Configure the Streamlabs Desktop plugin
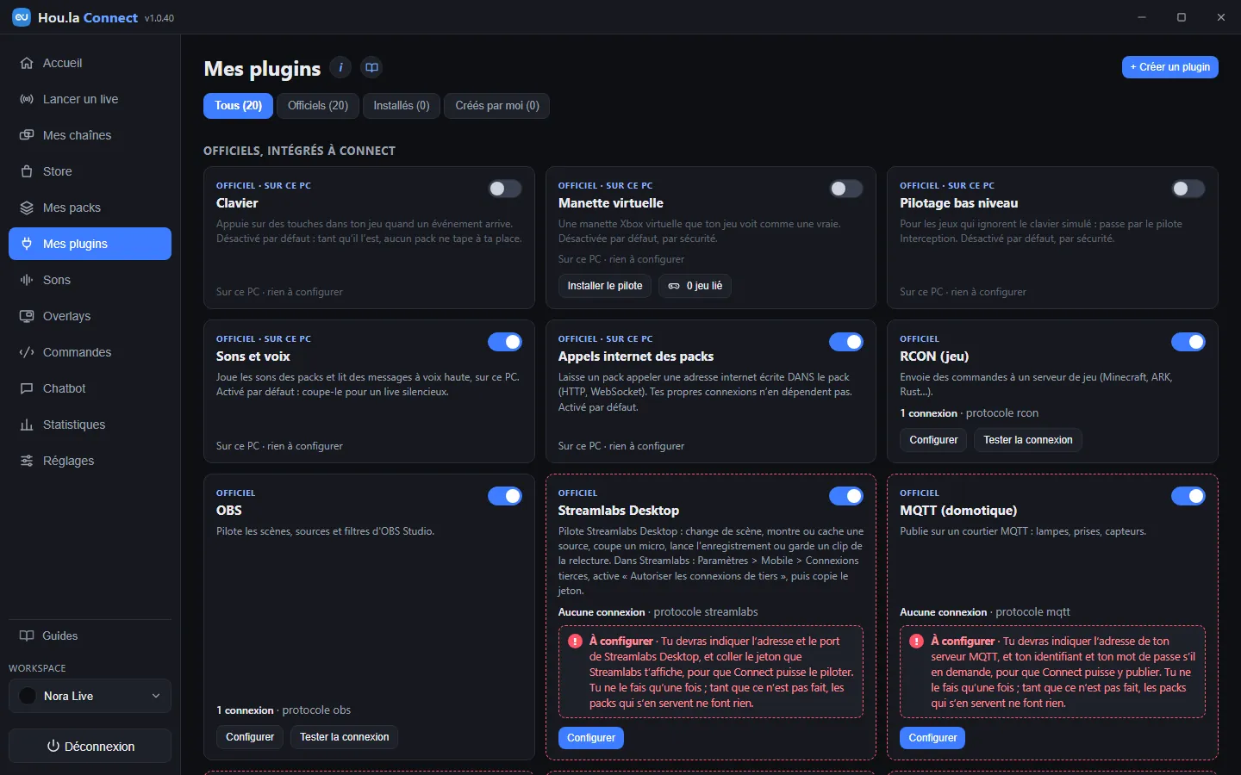1241x775 pixels. (591, 738)
